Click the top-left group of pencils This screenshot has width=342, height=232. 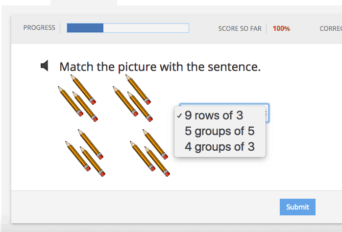[78, 98]
